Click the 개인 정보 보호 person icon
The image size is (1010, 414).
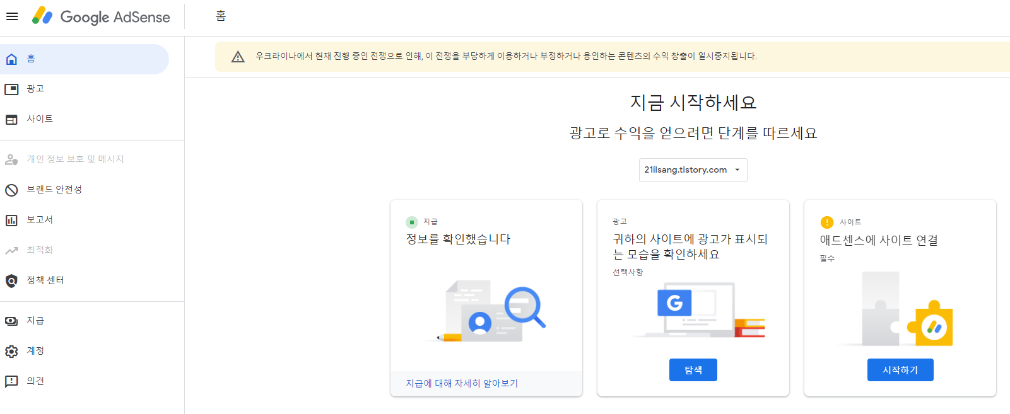point(11,159)
